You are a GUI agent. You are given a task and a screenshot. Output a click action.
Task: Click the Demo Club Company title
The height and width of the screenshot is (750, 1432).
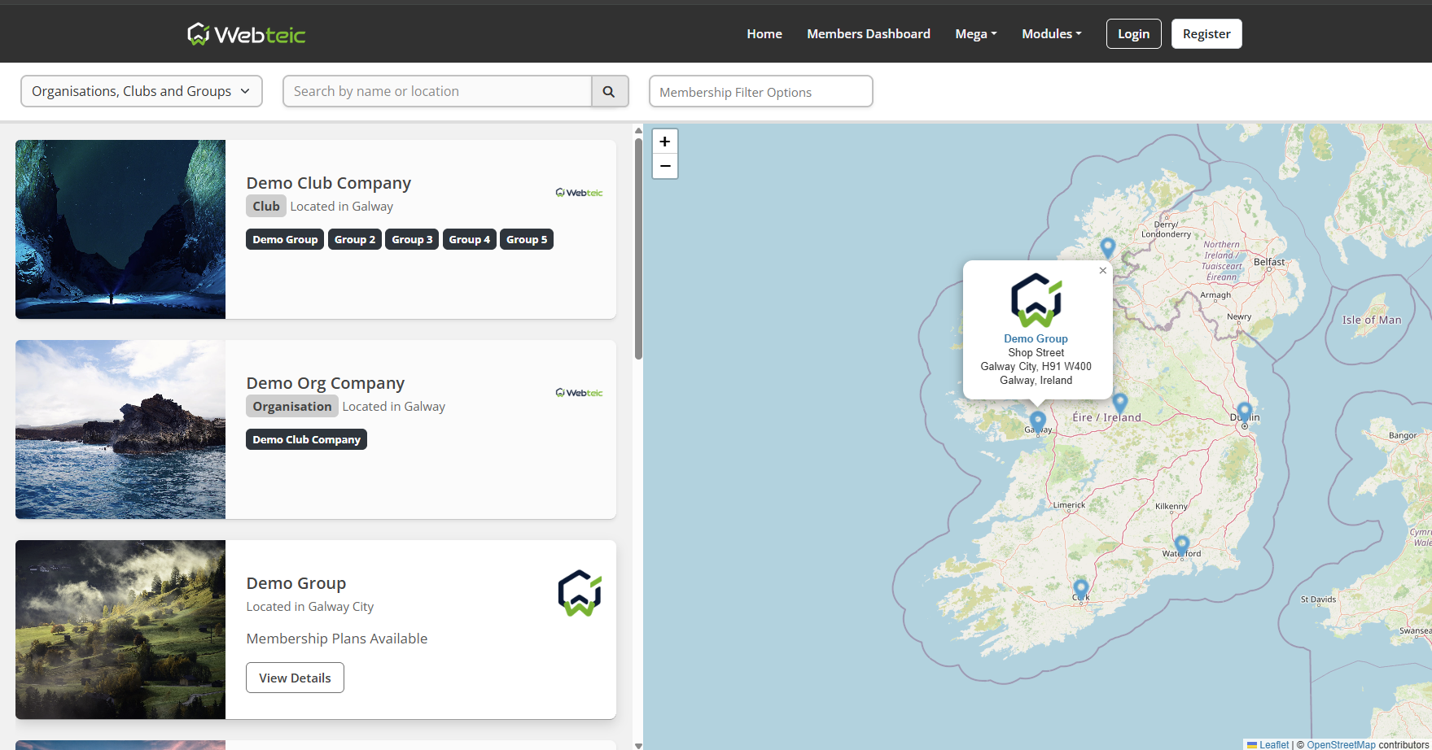[x=329, y=183]
